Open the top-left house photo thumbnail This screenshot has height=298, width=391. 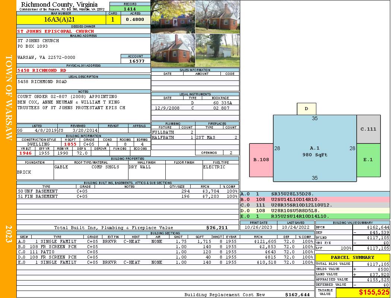(173, 17)
